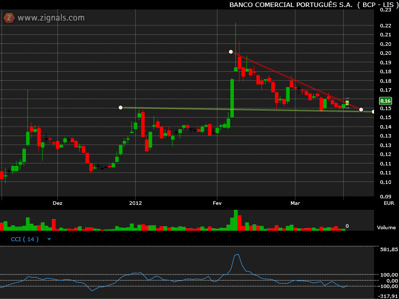Click the 0,23 price axis label
Screen dimensions: 399x299
[x=385, y=10]
